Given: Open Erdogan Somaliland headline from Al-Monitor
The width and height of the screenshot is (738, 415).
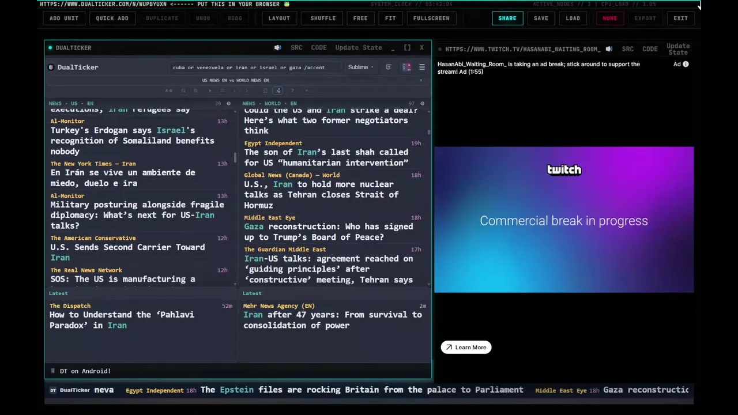Looking at the screenshot, I should (x=132, y=141).
